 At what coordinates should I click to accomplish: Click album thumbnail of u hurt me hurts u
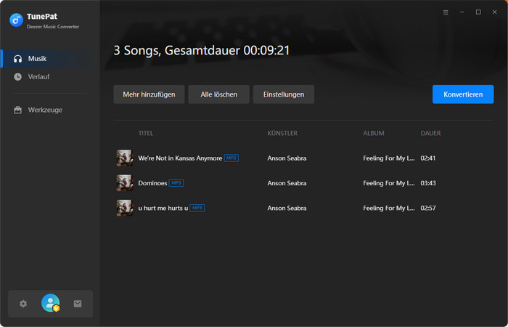125,208
